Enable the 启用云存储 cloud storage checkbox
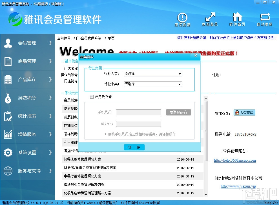 pos(91,97)
